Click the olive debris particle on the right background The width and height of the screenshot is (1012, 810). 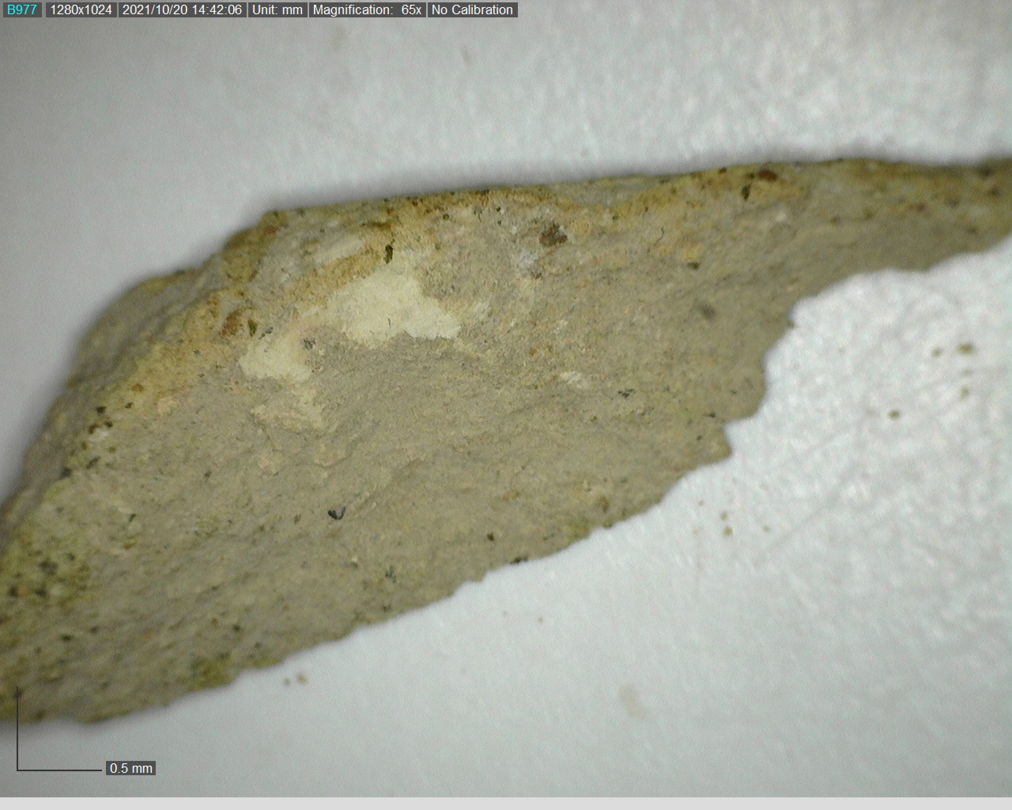click(965, 349)
